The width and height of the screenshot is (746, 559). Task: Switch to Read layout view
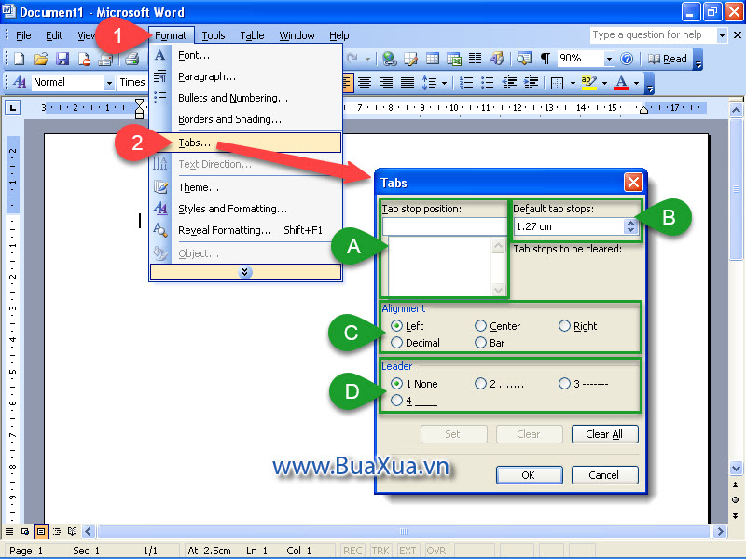(x=668, y=59)
